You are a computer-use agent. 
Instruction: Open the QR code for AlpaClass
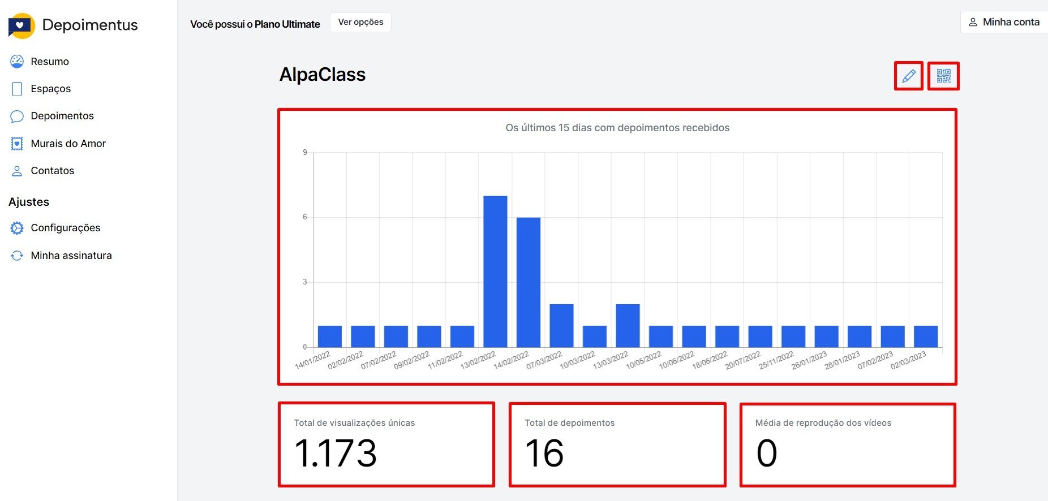click(943, 76)
